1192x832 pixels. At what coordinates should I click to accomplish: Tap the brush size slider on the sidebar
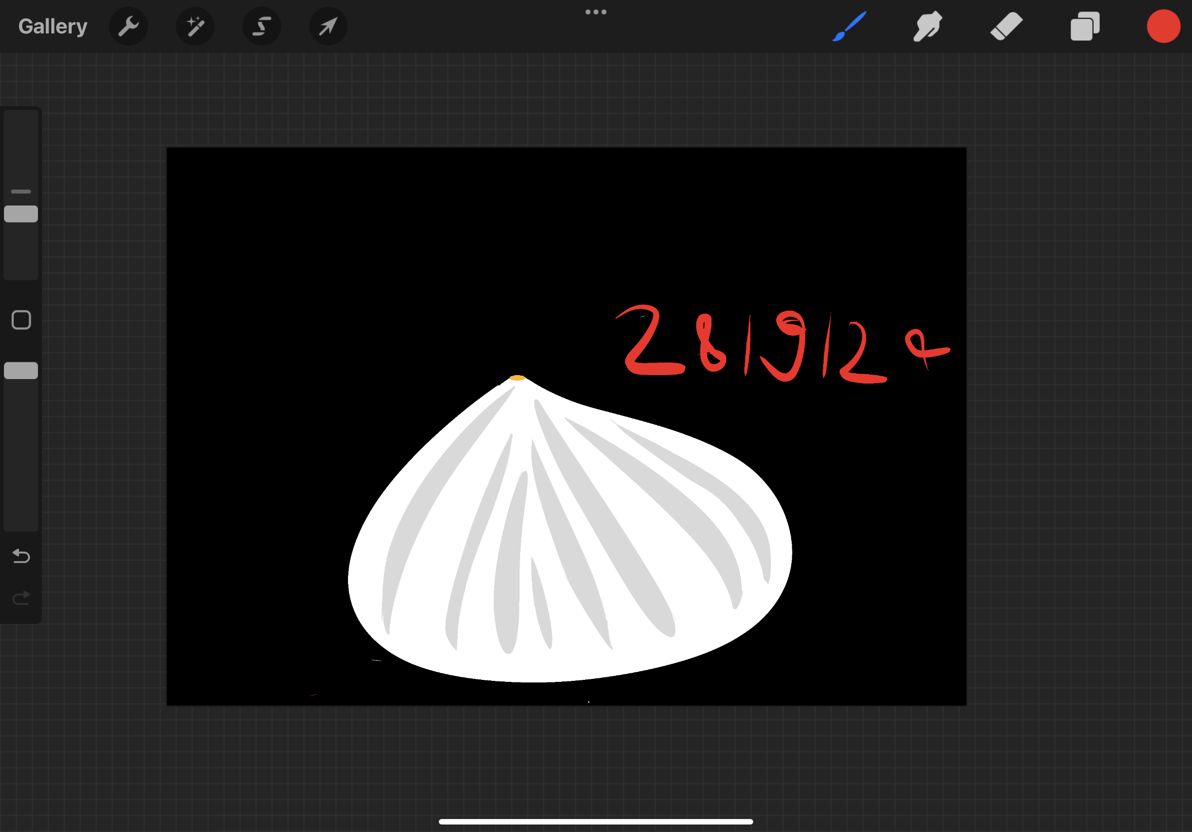click(x=21, y=213)
